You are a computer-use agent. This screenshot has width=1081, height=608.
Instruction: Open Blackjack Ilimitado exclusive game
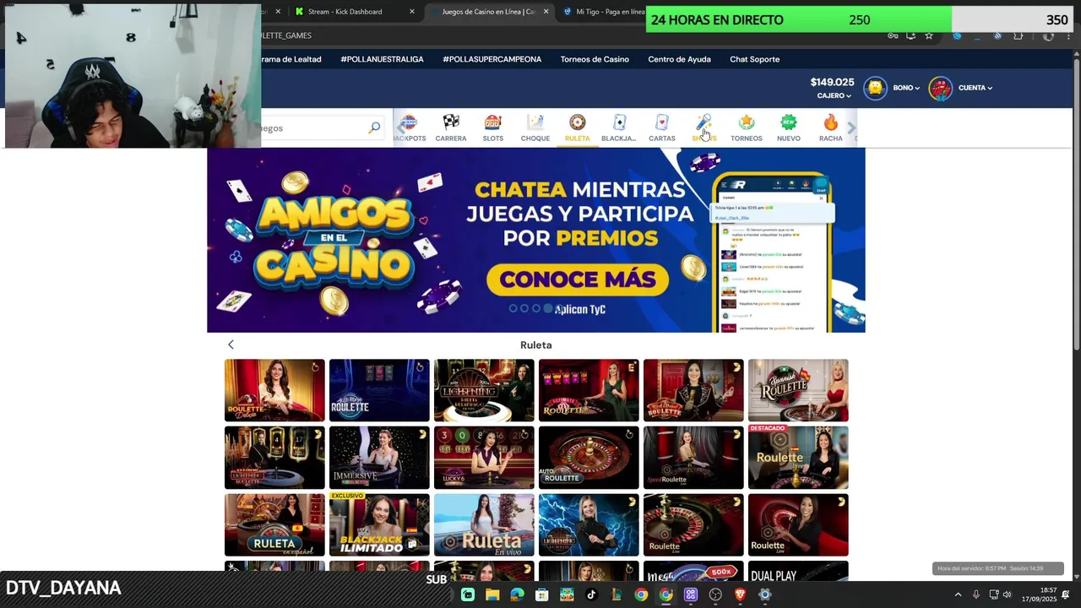379,524
